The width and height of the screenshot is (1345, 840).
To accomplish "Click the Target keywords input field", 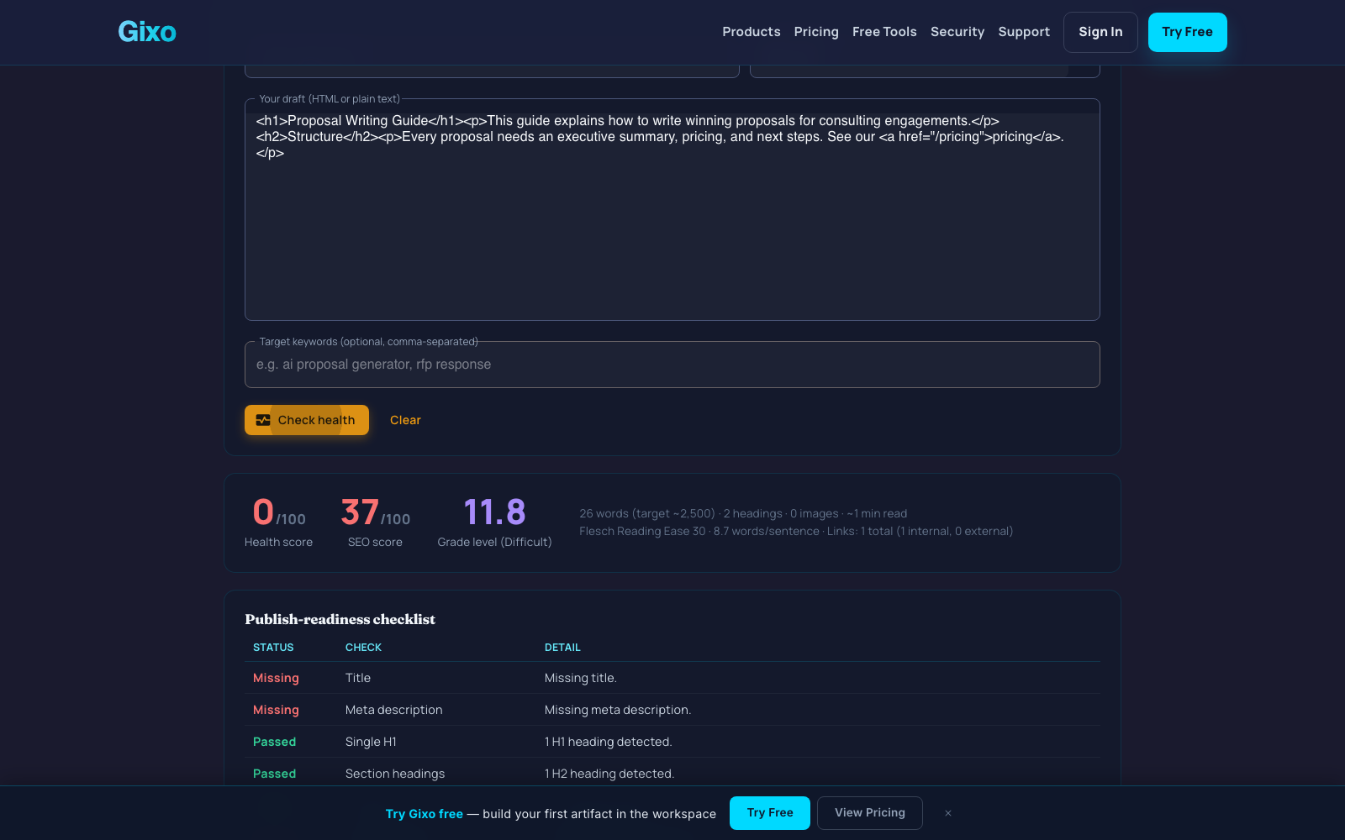I will tap(672, 365).
